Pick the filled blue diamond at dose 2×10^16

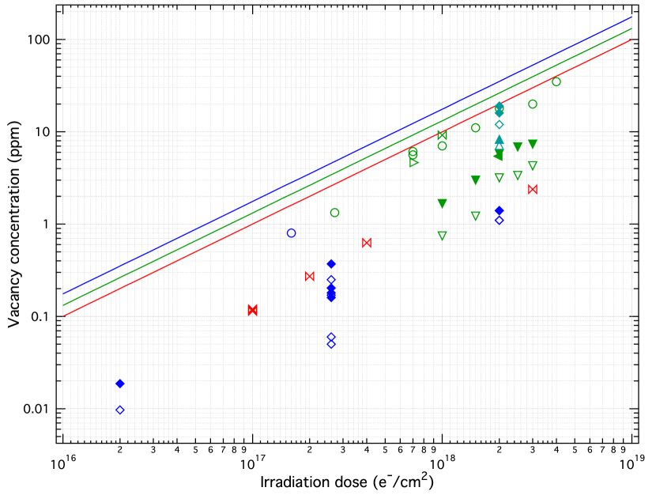point(120,384)
